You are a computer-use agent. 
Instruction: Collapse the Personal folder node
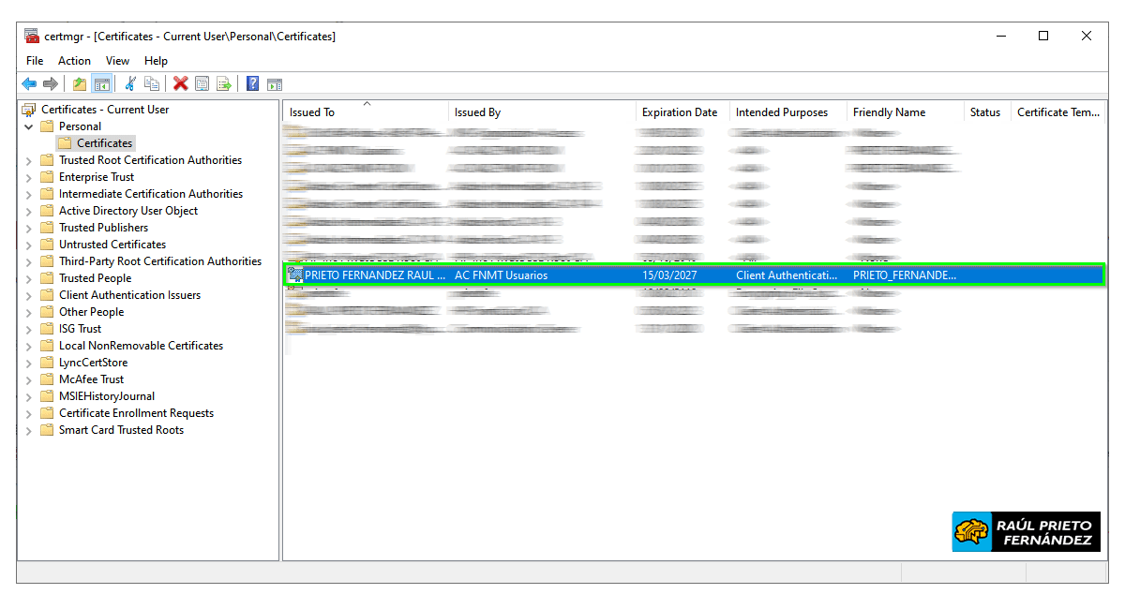click(x=29, y=126)
